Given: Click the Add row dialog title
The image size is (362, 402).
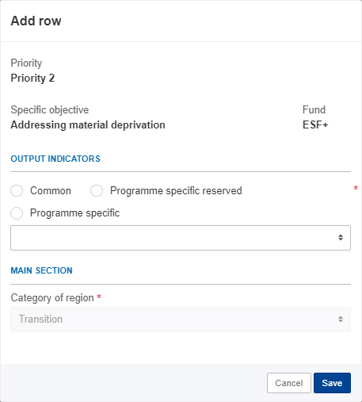Looking at the screenshot, I should pos(36,21).
